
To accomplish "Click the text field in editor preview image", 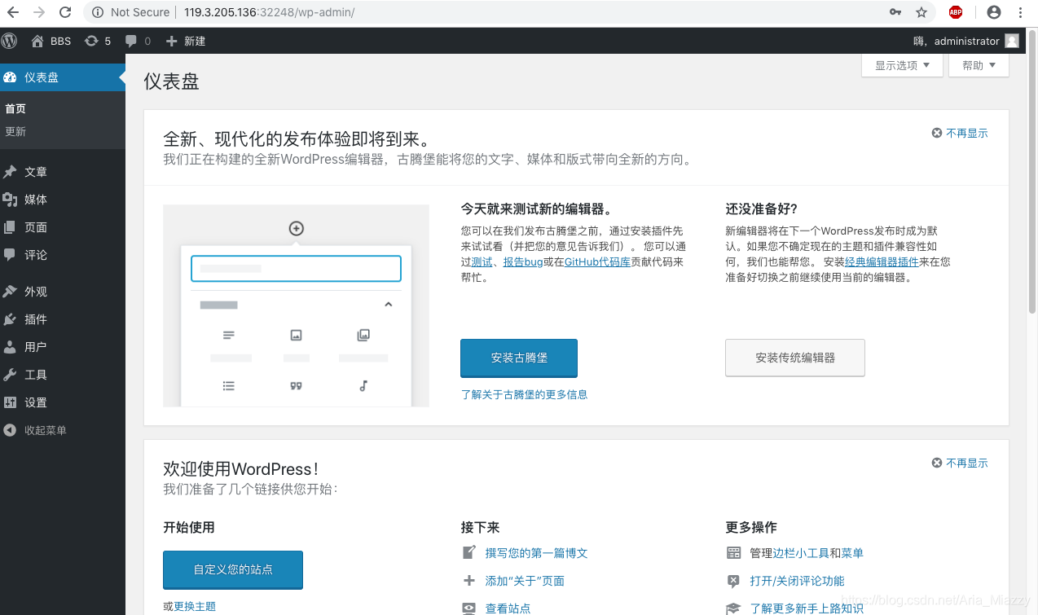I will tap(296, 269).
